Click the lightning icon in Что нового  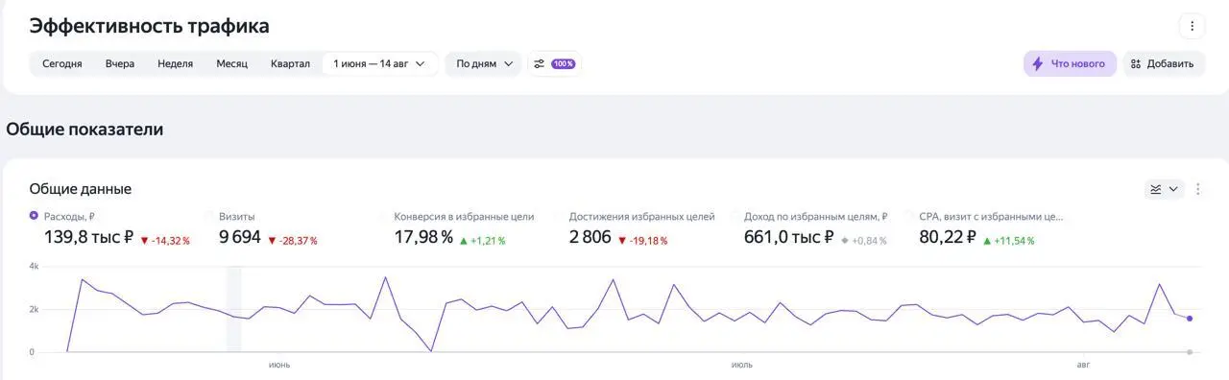1037,64
